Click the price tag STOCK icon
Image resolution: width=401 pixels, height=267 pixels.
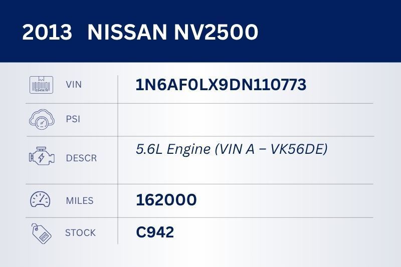coord(42,233)
